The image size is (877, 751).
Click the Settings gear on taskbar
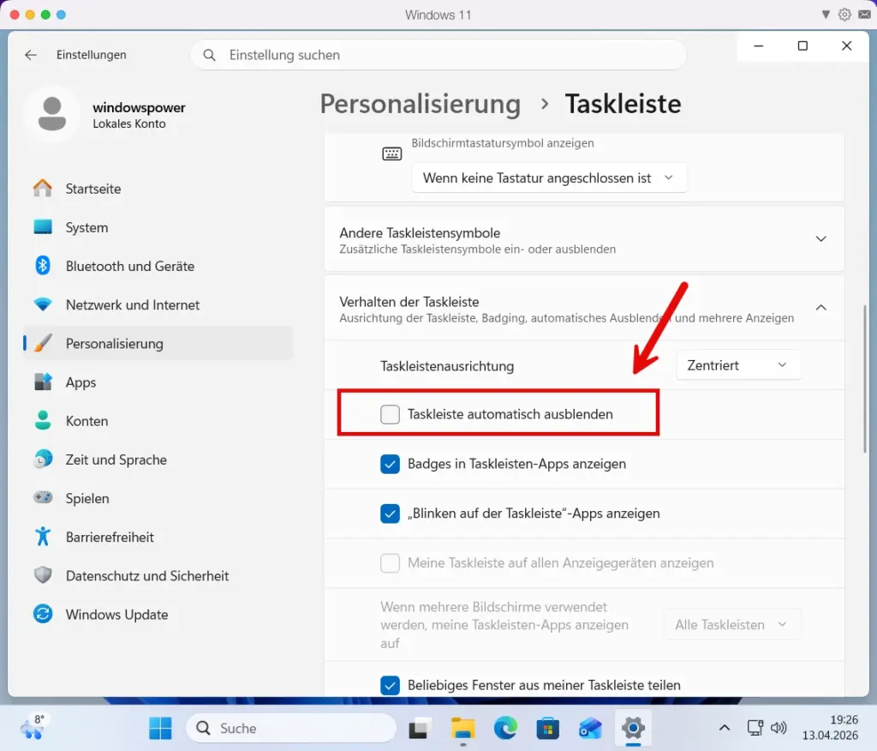(x=633, y=728)
